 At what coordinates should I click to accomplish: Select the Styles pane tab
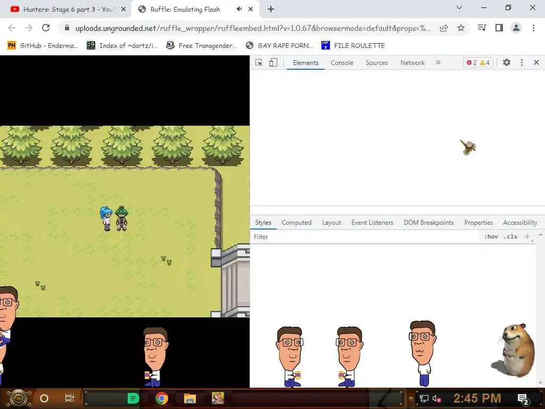tap(263, 223)
